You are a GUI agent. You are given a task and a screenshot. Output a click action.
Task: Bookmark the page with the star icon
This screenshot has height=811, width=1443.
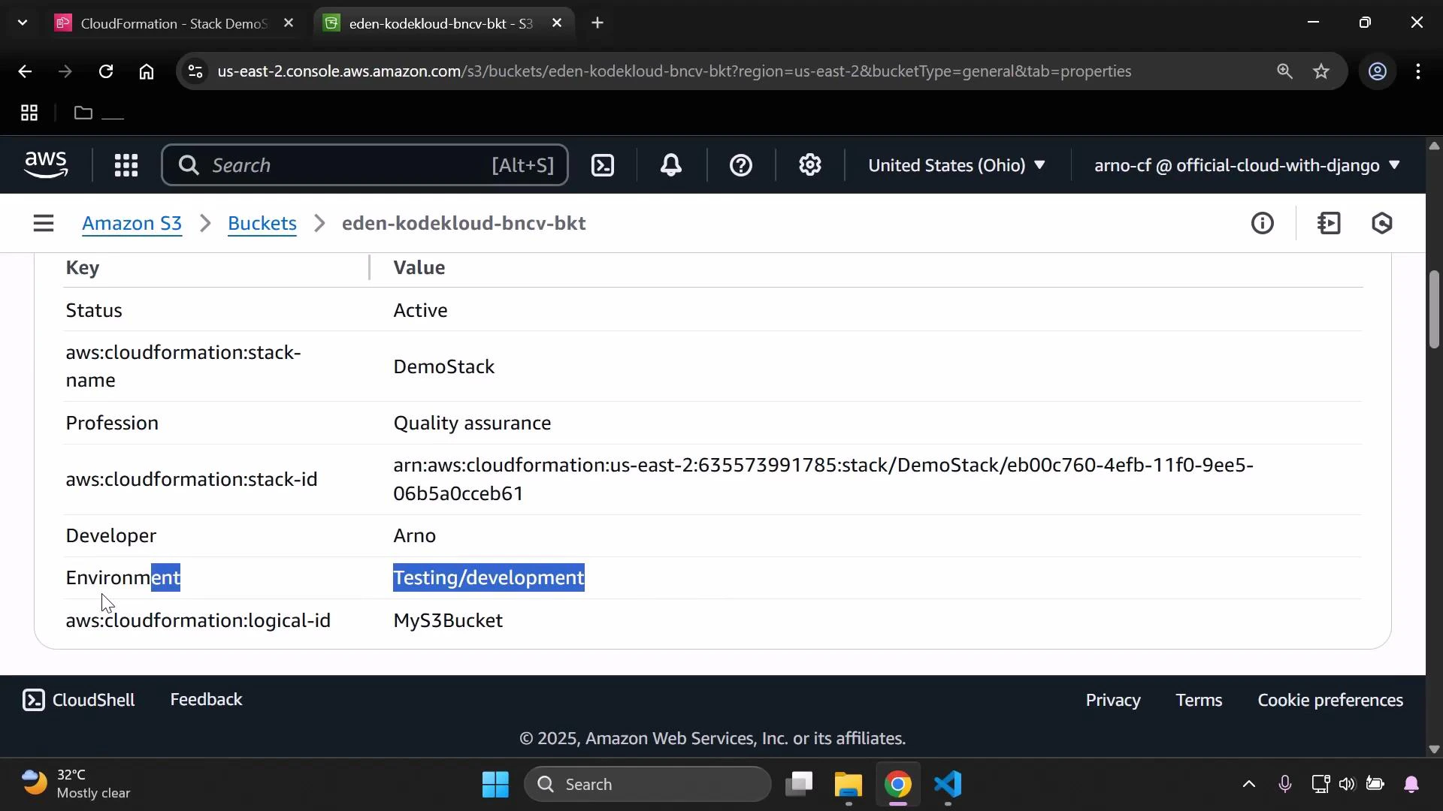click(1321, 71)
